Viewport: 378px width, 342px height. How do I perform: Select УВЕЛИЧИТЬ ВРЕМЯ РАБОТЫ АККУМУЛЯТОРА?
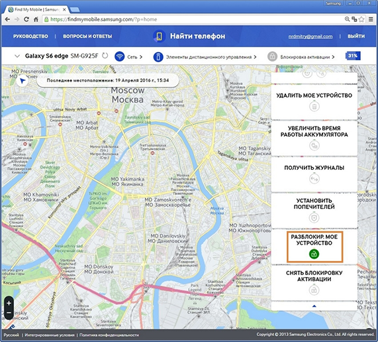pyautogui.click(x=314, y=131)
